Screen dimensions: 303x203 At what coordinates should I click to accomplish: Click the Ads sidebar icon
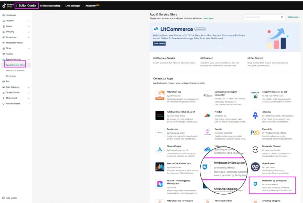pyautogui.click(x=3, y=81)
